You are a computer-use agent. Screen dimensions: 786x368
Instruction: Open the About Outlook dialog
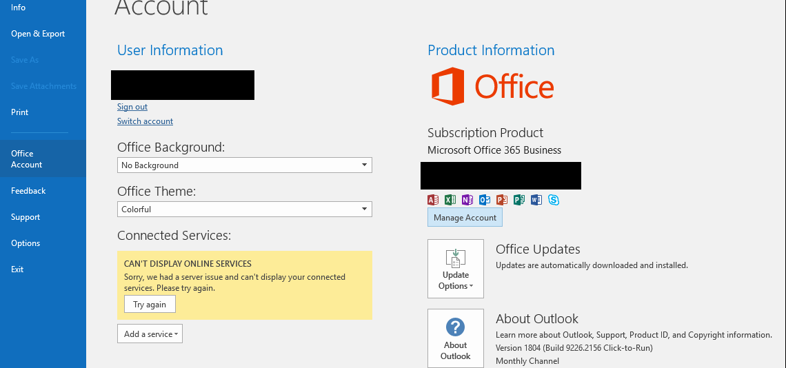tap(456, 338)
